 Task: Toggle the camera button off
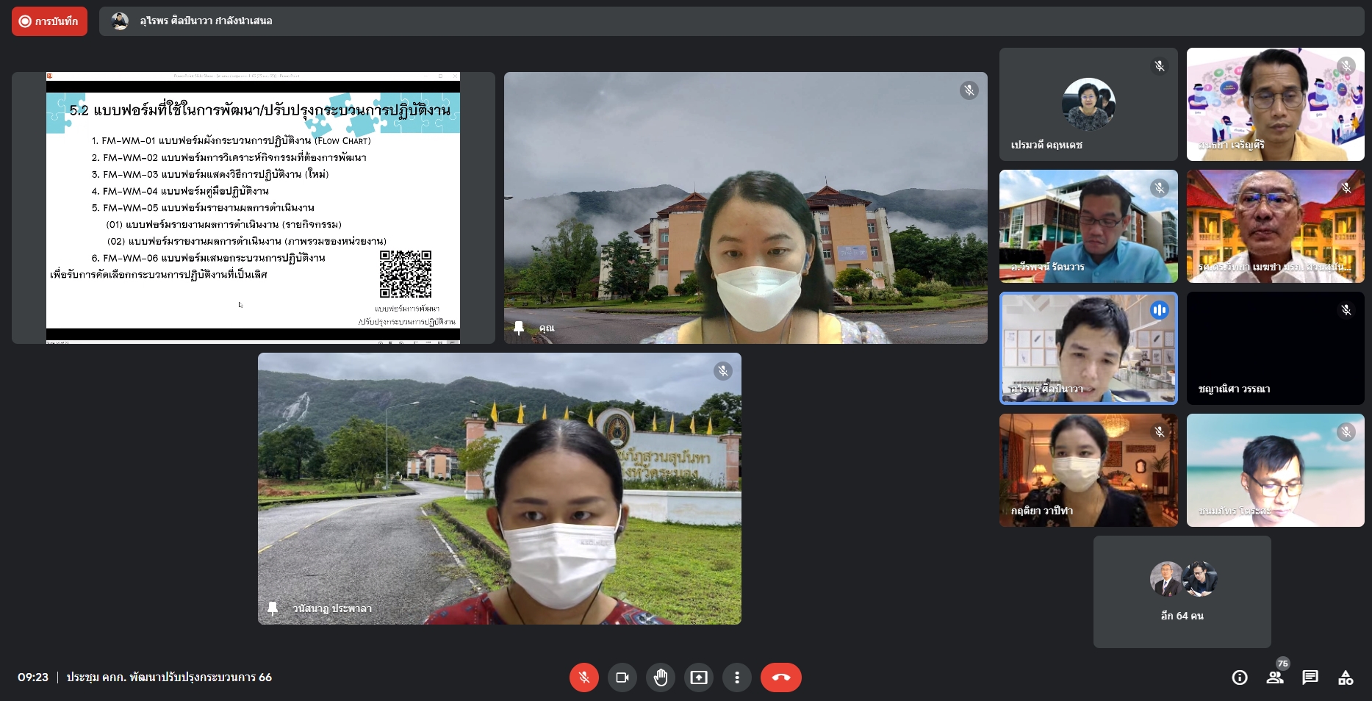click(x=622, y=677)
